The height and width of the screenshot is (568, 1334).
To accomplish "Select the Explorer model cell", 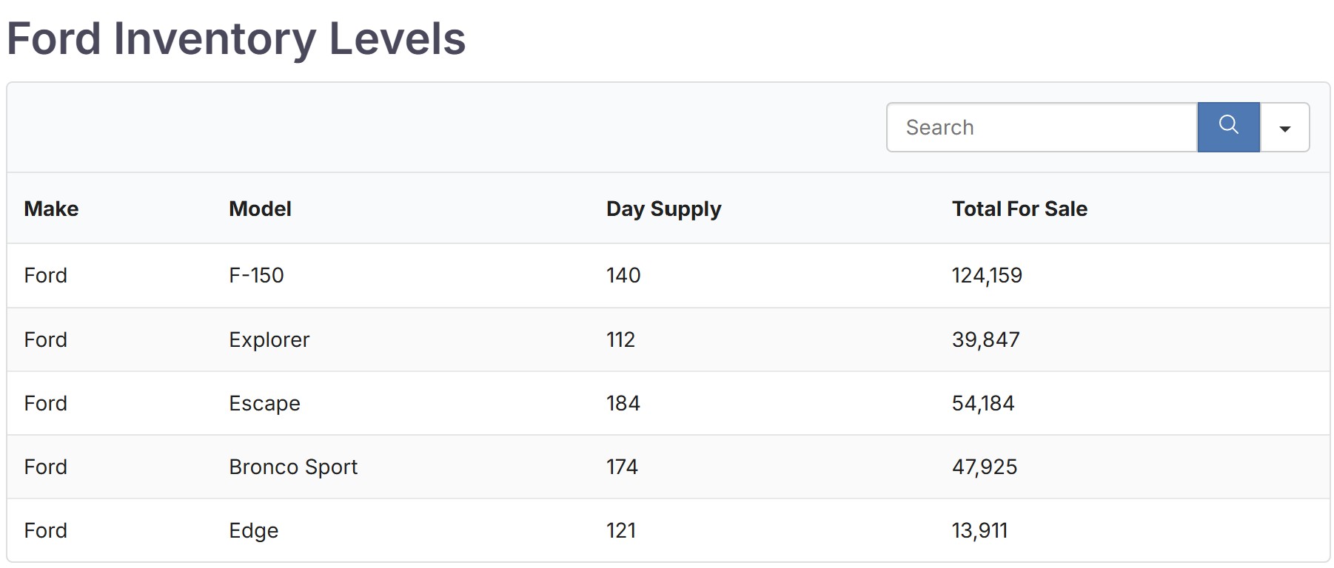I will pos(269,340).
